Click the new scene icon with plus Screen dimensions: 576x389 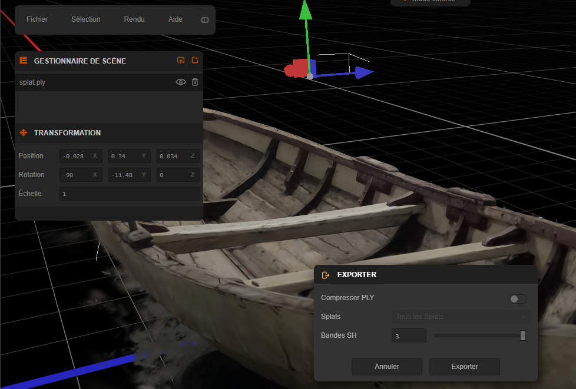pyautogui.click(x=195, y=61)
